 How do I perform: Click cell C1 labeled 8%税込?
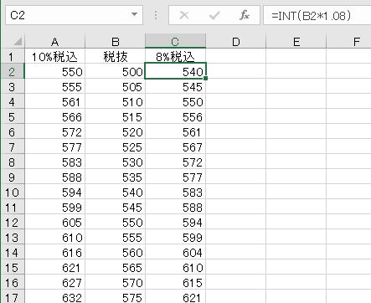tap(175, 57)
